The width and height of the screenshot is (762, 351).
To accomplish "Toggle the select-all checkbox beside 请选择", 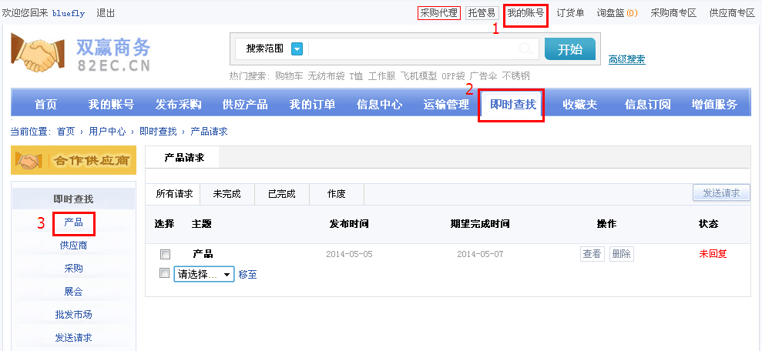I will (164, 273).
